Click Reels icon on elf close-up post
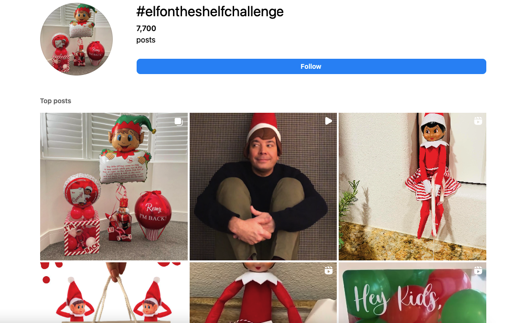Screen dimensions: 525x323 (328, 270)
